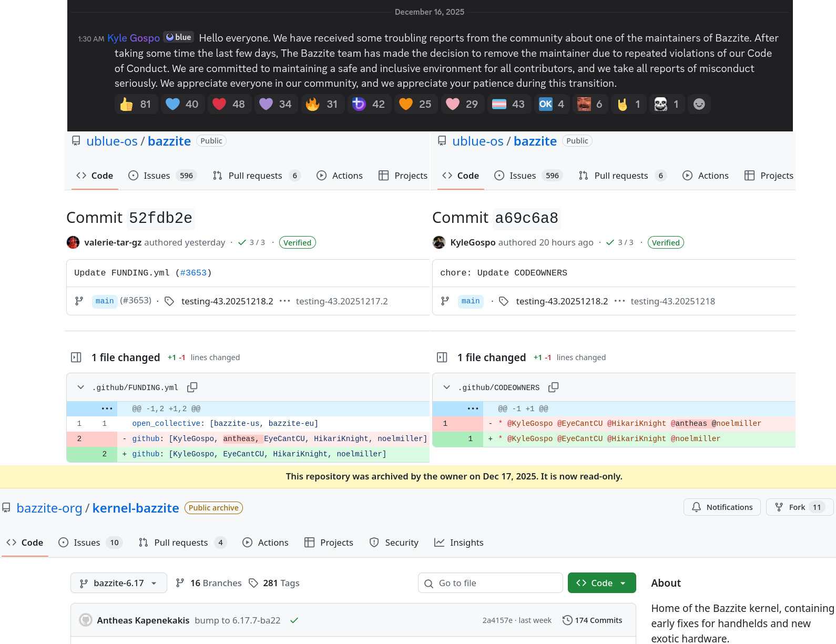The width and height of the screenshot is (836, 644).
Task: Open the Security tab in kernel-bazzite
Action: tap(394, 543)
